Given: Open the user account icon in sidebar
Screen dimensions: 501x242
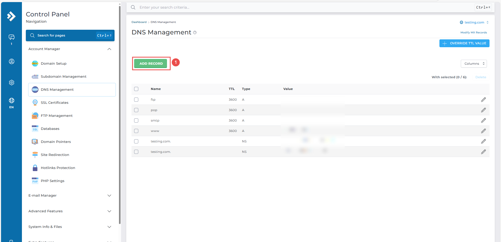Looking at the screenshot, I should (11, 61).
